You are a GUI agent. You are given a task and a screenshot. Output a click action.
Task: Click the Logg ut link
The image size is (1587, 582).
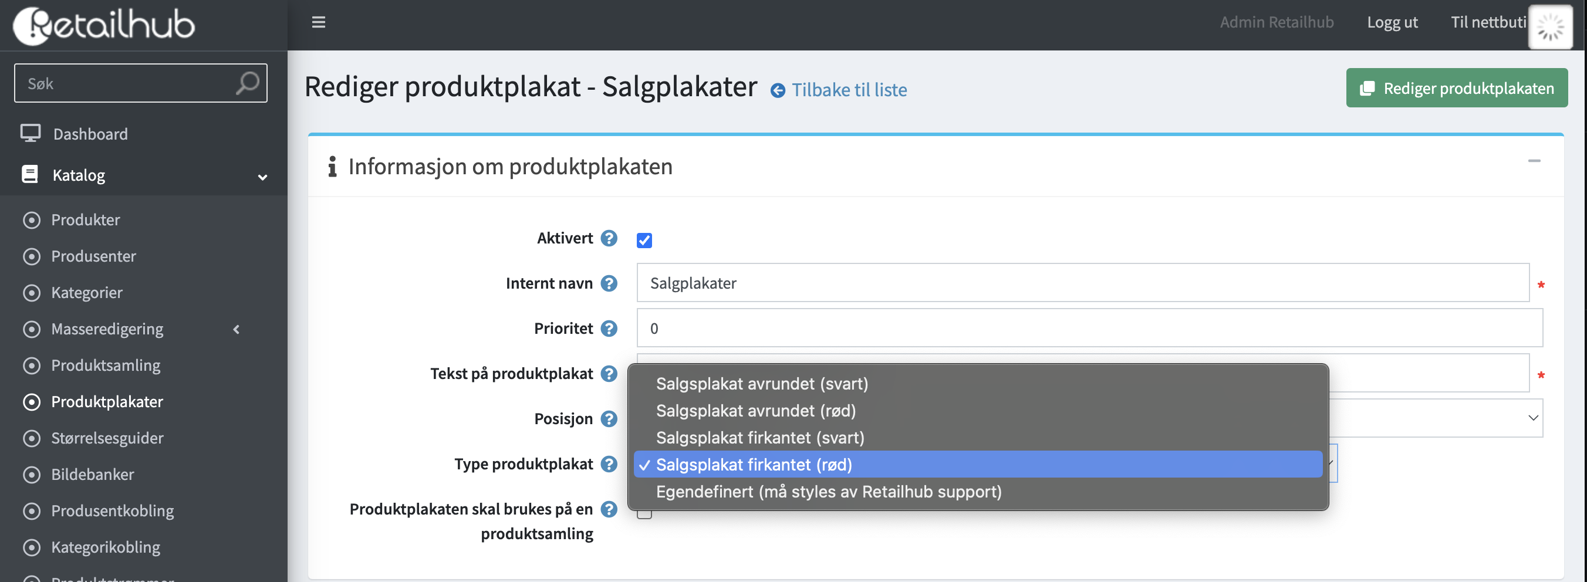tap(1392, 22)
